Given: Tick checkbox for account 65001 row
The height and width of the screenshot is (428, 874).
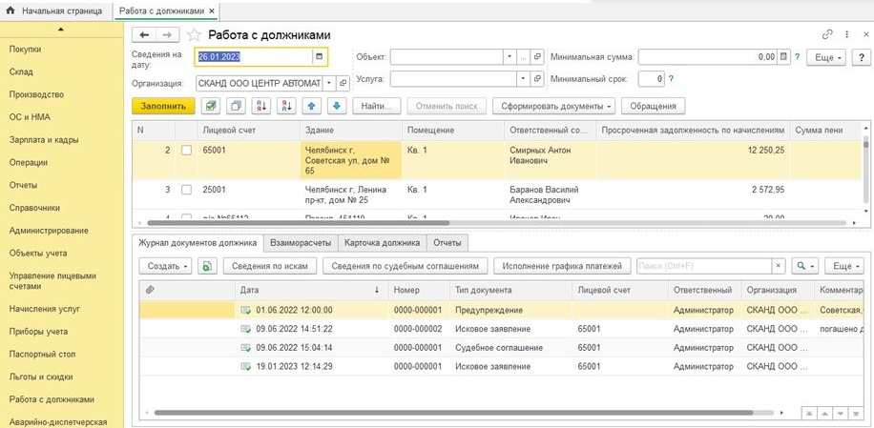Looking at the screenshot, I should click(187, 151).
